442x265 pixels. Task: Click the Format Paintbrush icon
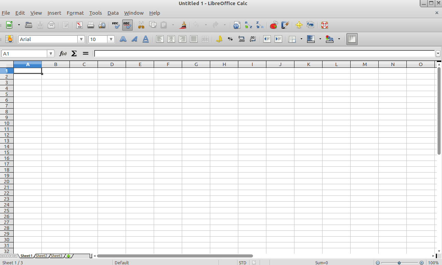[184, 25]
